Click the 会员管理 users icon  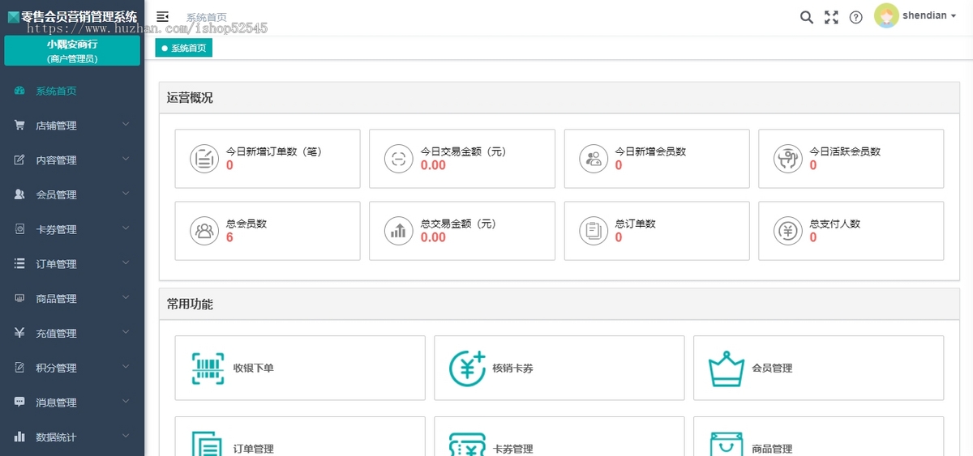click(x=19, y=194)
